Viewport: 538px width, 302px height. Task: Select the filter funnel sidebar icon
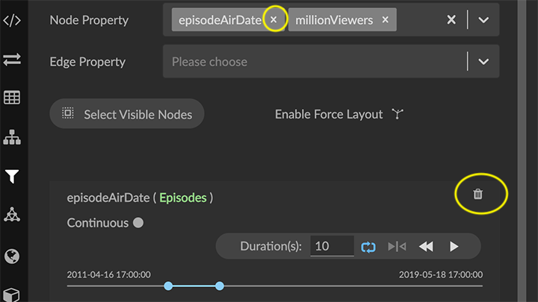pos(12,177)
